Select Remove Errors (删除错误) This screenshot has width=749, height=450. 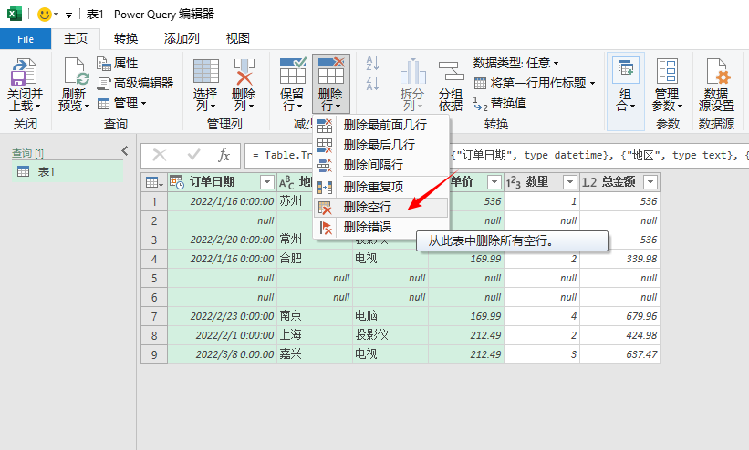pyautogui.click(x=381, y=227)
